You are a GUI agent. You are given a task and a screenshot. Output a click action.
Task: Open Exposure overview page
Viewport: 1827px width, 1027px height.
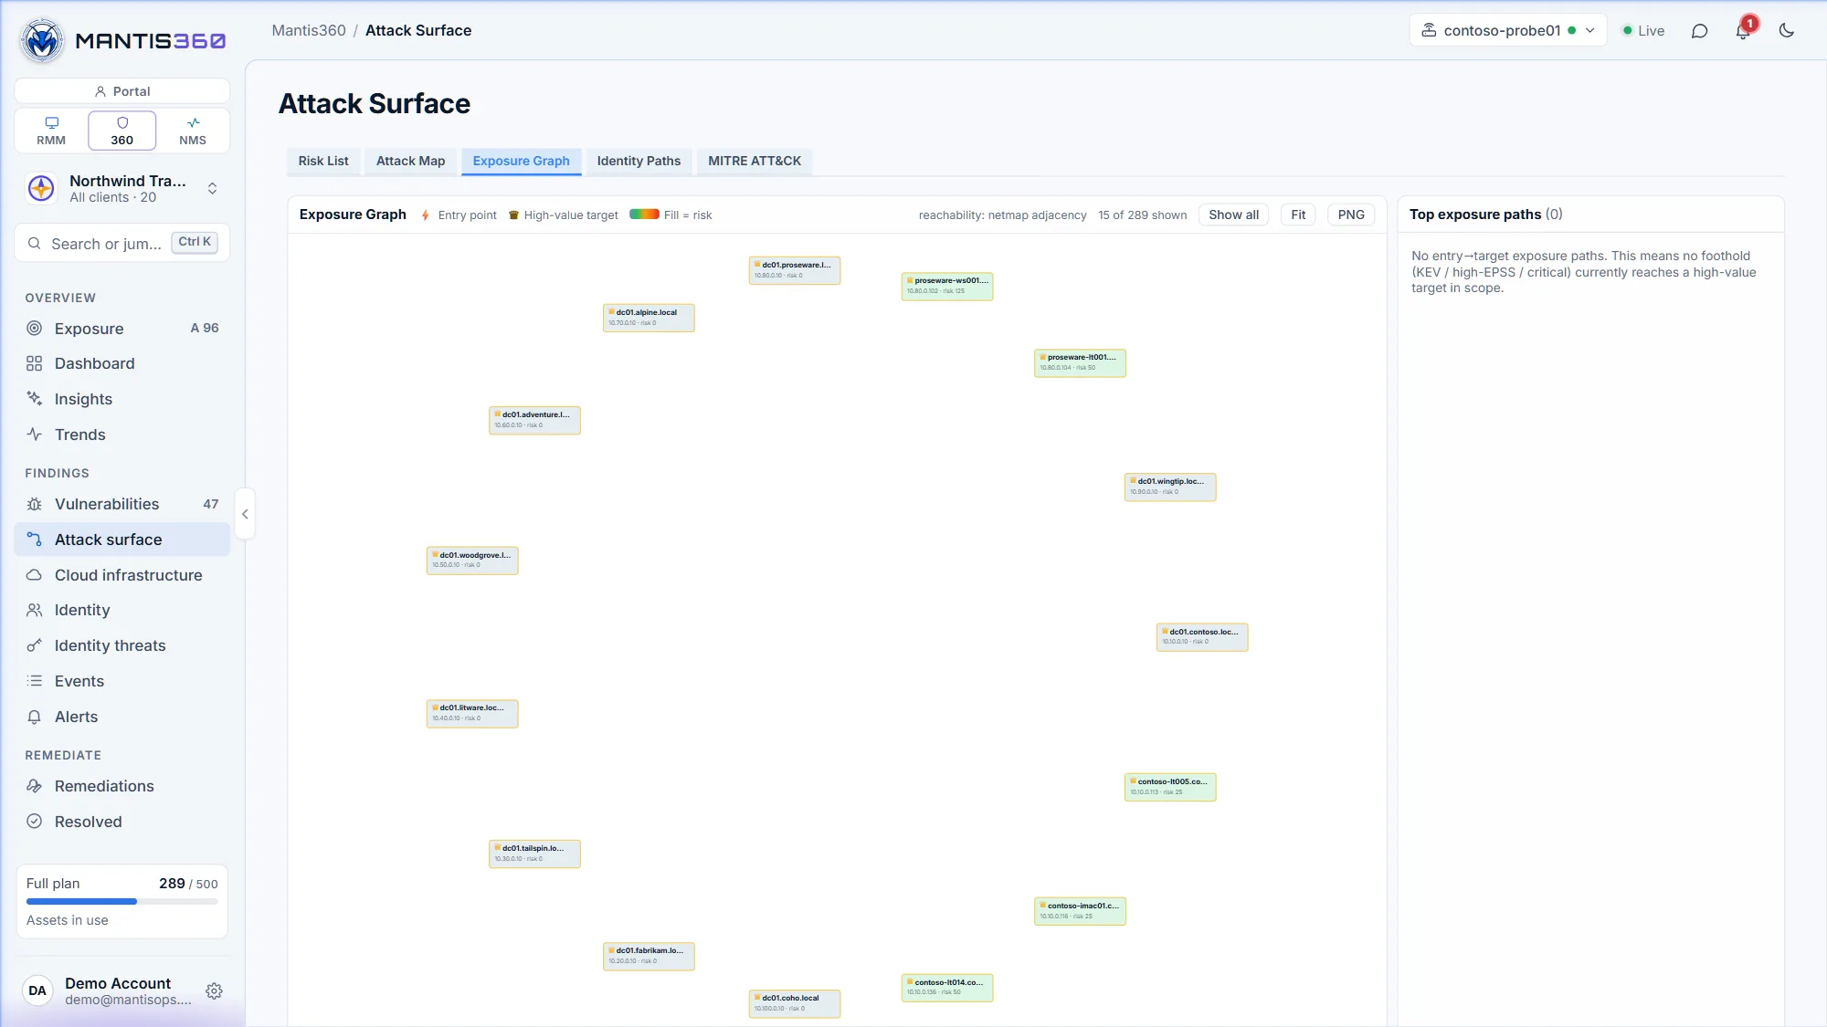(122, 329)
